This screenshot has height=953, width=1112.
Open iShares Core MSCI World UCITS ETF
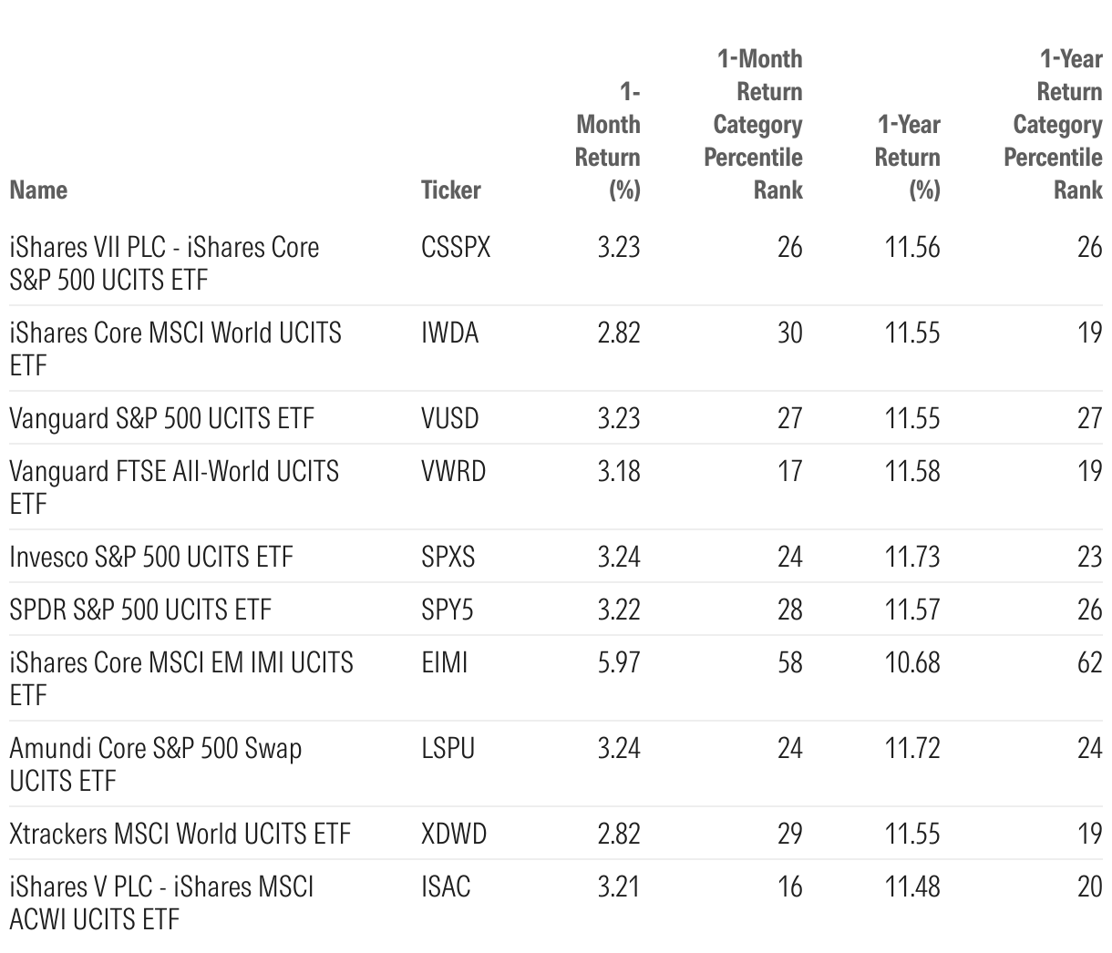point(175,348)
